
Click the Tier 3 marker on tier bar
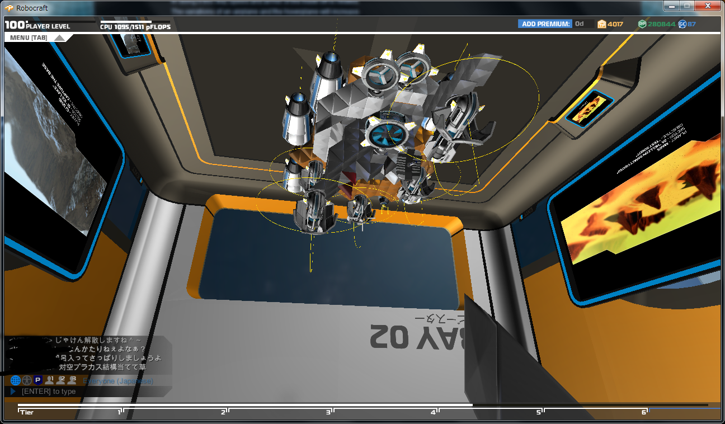(x=329, y=412)
